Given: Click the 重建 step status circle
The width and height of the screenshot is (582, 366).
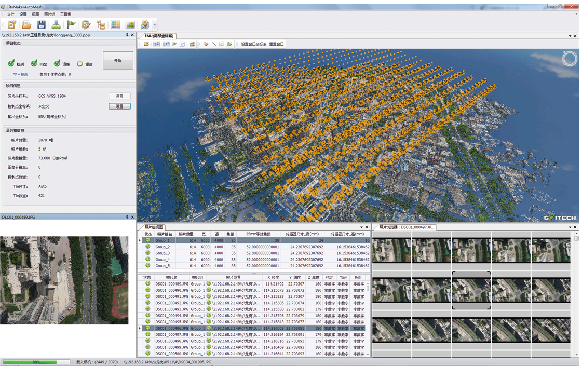Looking at the screenshot, I should pyautogui.click(x=80, y=64).
